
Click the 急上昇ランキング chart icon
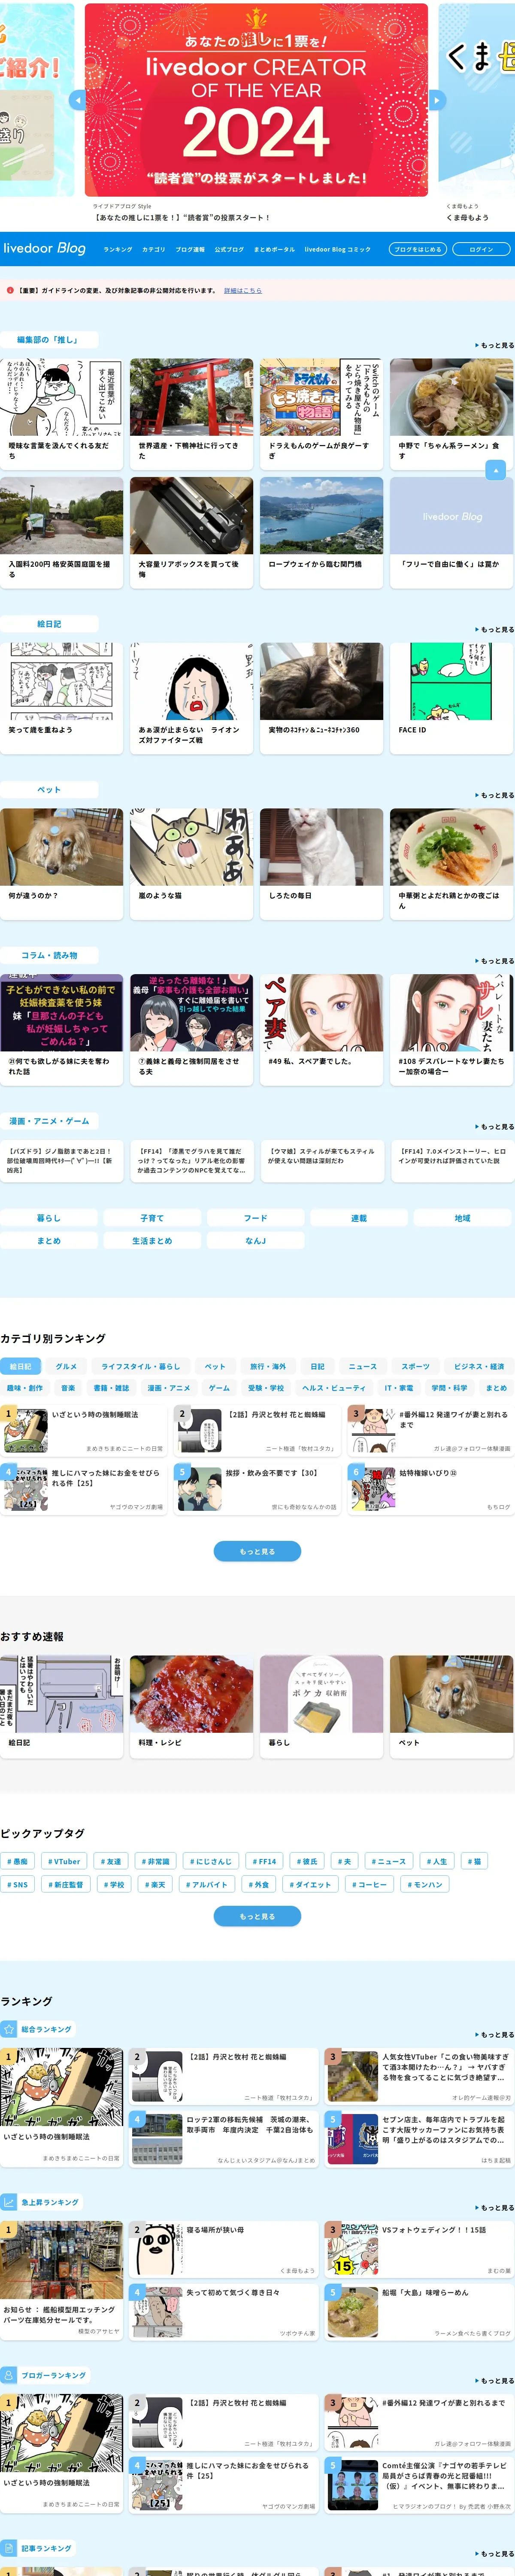(9, 2202)
